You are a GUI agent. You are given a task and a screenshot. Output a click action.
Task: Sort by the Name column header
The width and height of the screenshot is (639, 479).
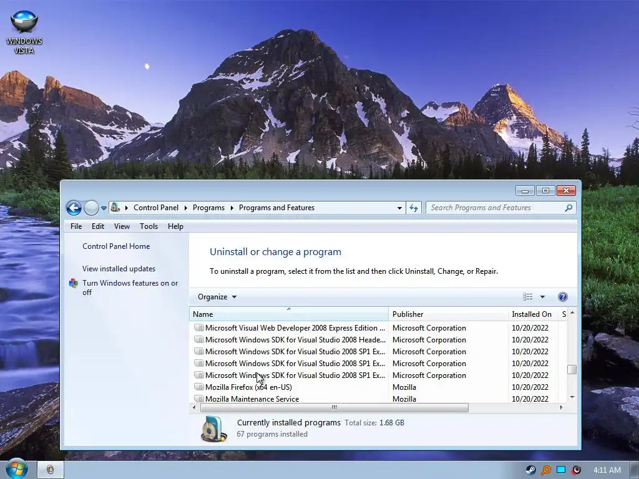tap(289, 314)
